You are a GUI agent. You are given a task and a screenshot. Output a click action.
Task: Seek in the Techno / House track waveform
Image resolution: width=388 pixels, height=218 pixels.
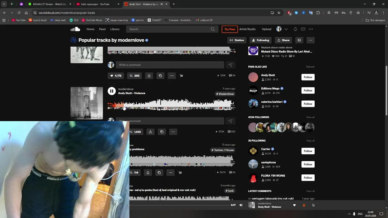pyautogui.click(x=182, y=160)
